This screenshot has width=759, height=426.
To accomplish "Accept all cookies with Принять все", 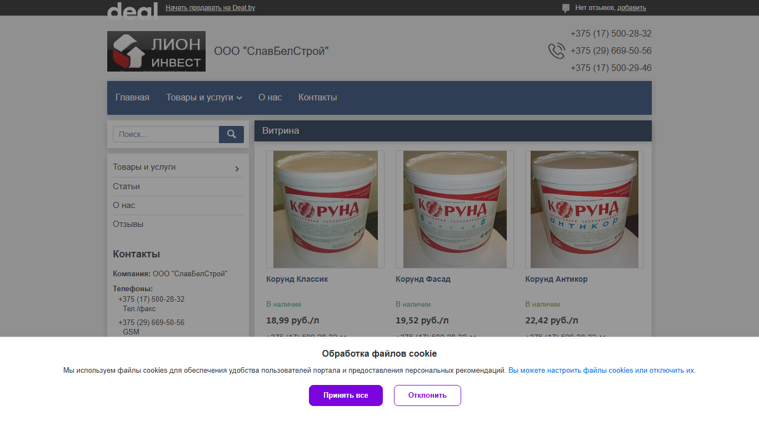I will tap(346, 395).
